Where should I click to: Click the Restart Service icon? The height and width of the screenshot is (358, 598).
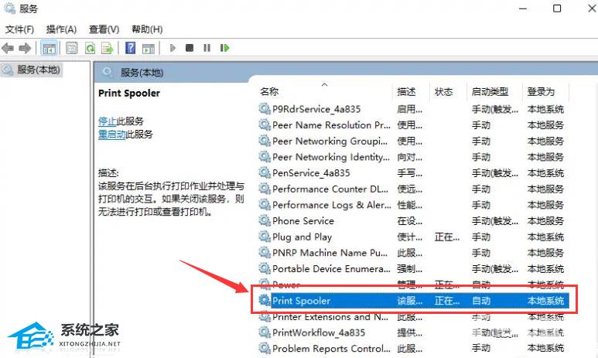(x=224, y=48)
